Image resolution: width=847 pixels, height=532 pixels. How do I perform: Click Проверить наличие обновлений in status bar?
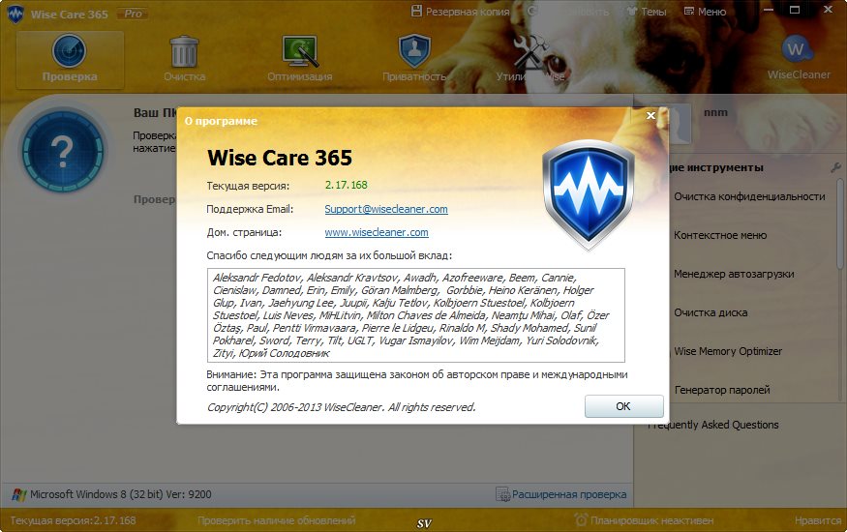(277, 520)
